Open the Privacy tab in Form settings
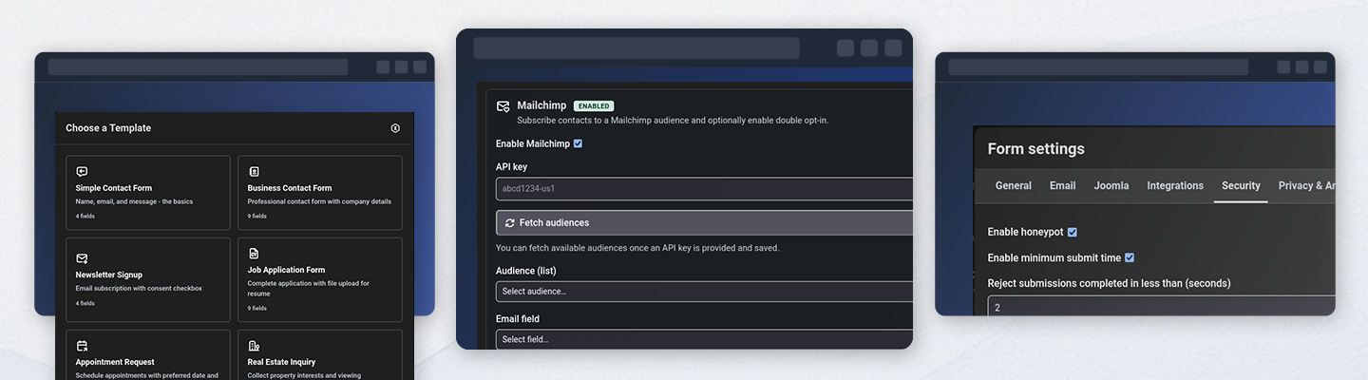Screen dimensions: 1368x380 (1303, 185)
